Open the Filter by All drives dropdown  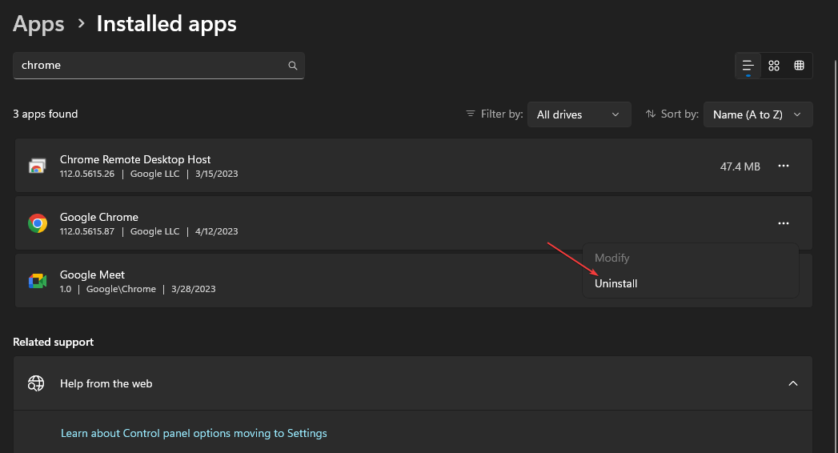tap(579, 114)
